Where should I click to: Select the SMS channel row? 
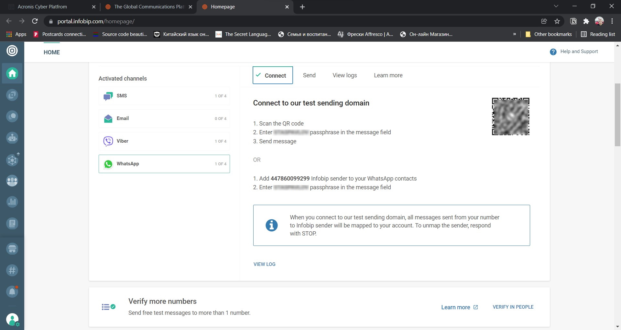click(164, 96)
